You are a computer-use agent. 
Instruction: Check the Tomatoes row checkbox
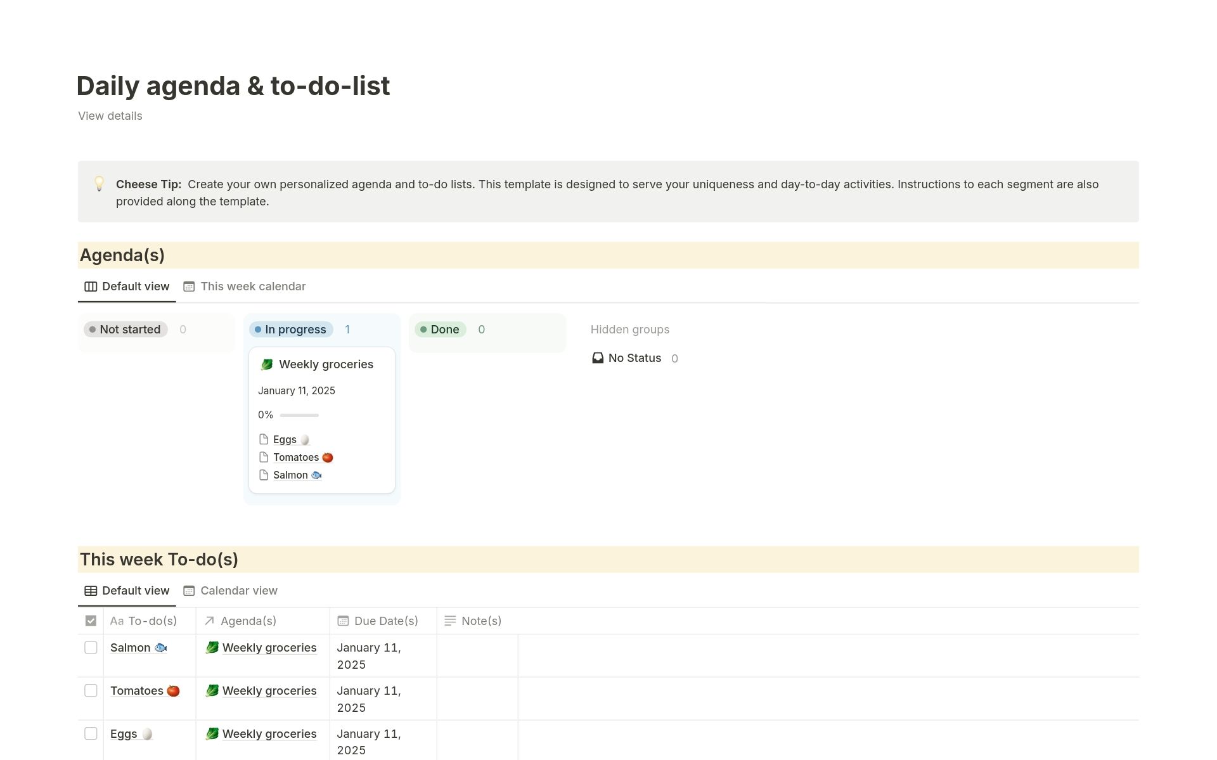click(x=91, y=690)
